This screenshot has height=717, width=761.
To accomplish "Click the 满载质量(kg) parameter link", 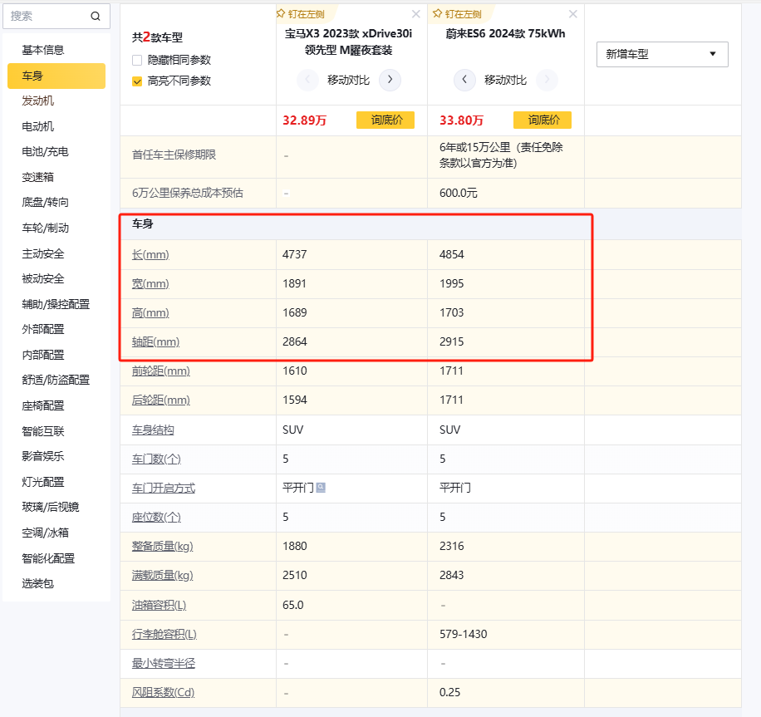I will click(163, 575).
